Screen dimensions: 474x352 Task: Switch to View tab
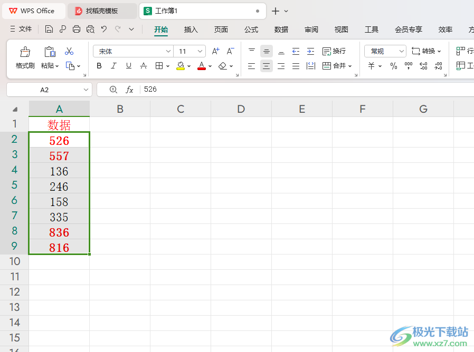point(342,30)
